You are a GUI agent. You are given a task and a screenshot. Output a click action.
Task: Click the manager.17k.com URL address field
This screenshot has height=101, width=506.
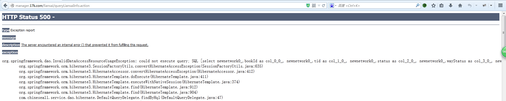(158, 5)
